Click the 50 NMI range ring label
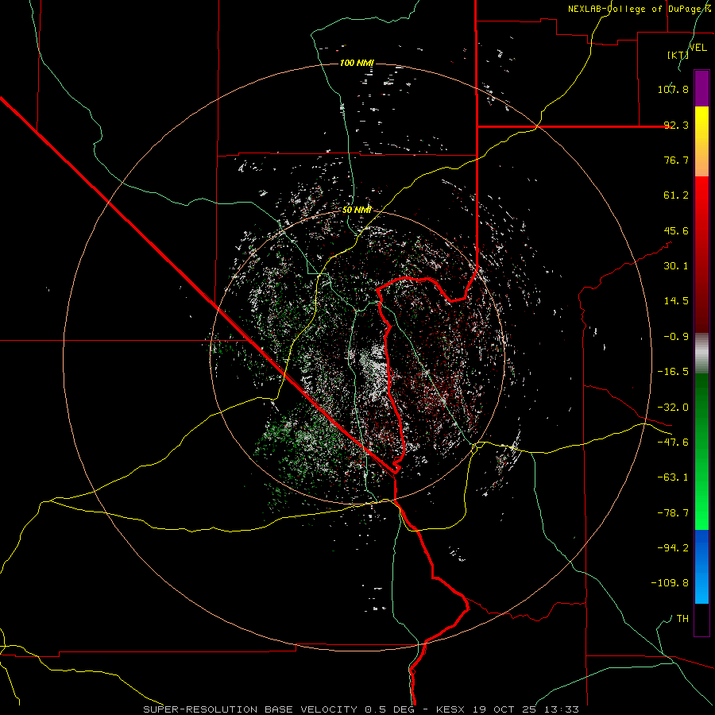The width and height of the screenshot is (715, 715). 357,210
